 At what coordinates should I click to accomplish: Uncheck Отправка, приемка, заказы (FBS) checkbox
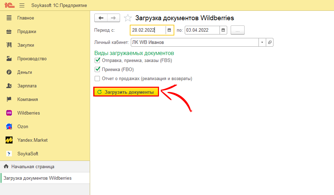[97, 61]
